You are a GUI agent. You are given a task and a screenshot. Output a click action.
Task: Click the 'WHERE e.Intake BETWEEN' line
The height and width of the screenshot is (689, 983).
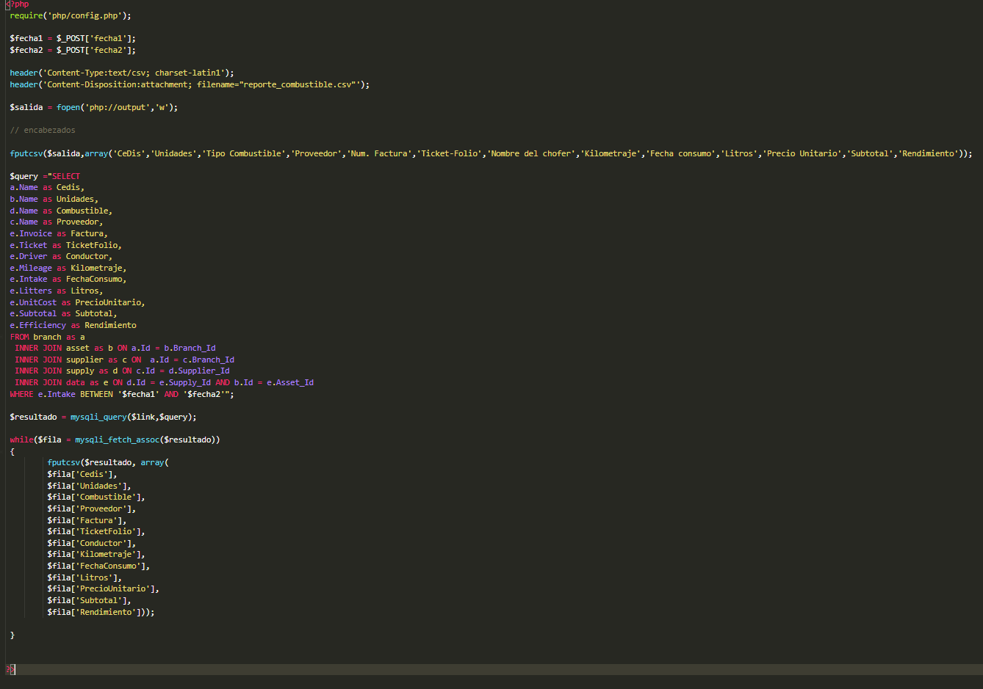[122, 394]
